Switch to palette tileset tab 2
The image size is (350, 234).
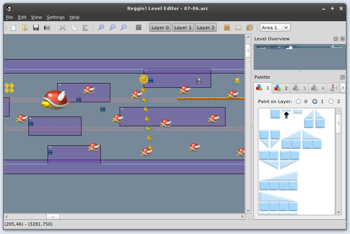coord(281,88)
